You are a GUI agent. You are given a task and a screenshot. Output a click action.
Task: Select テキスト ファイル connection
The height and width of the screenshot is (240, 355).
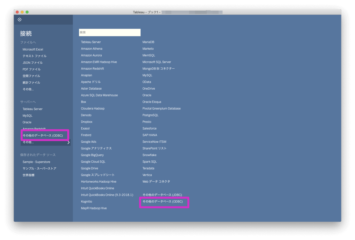(x=35, y=56)
